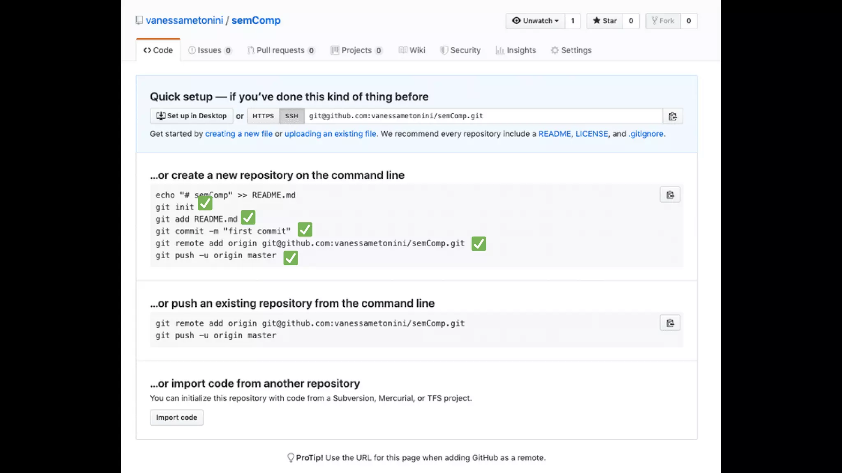Copy the push existing repository commands
The image size is (842, 473).
(x=670, y=323)
